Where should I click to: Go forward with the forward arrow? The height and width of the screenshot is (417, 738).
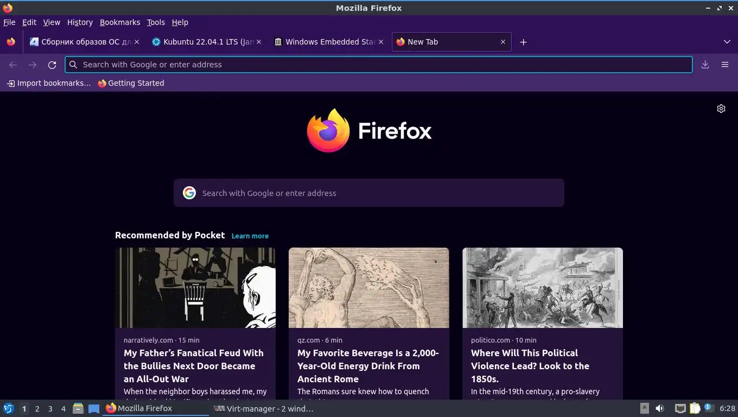[x=33, y=65]
